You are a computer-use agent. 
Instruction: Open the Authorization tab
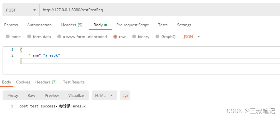click(39, 25)
